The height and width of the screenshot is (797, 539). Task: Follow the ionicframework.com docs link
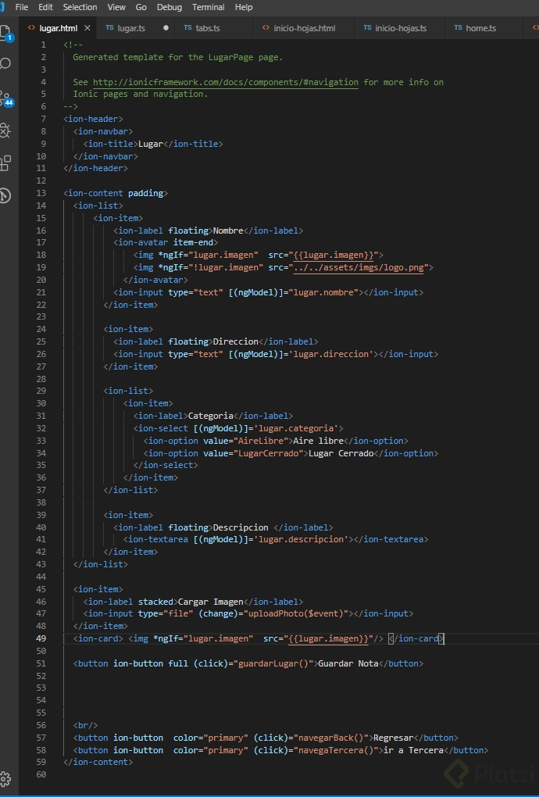(x=226, y=82)
